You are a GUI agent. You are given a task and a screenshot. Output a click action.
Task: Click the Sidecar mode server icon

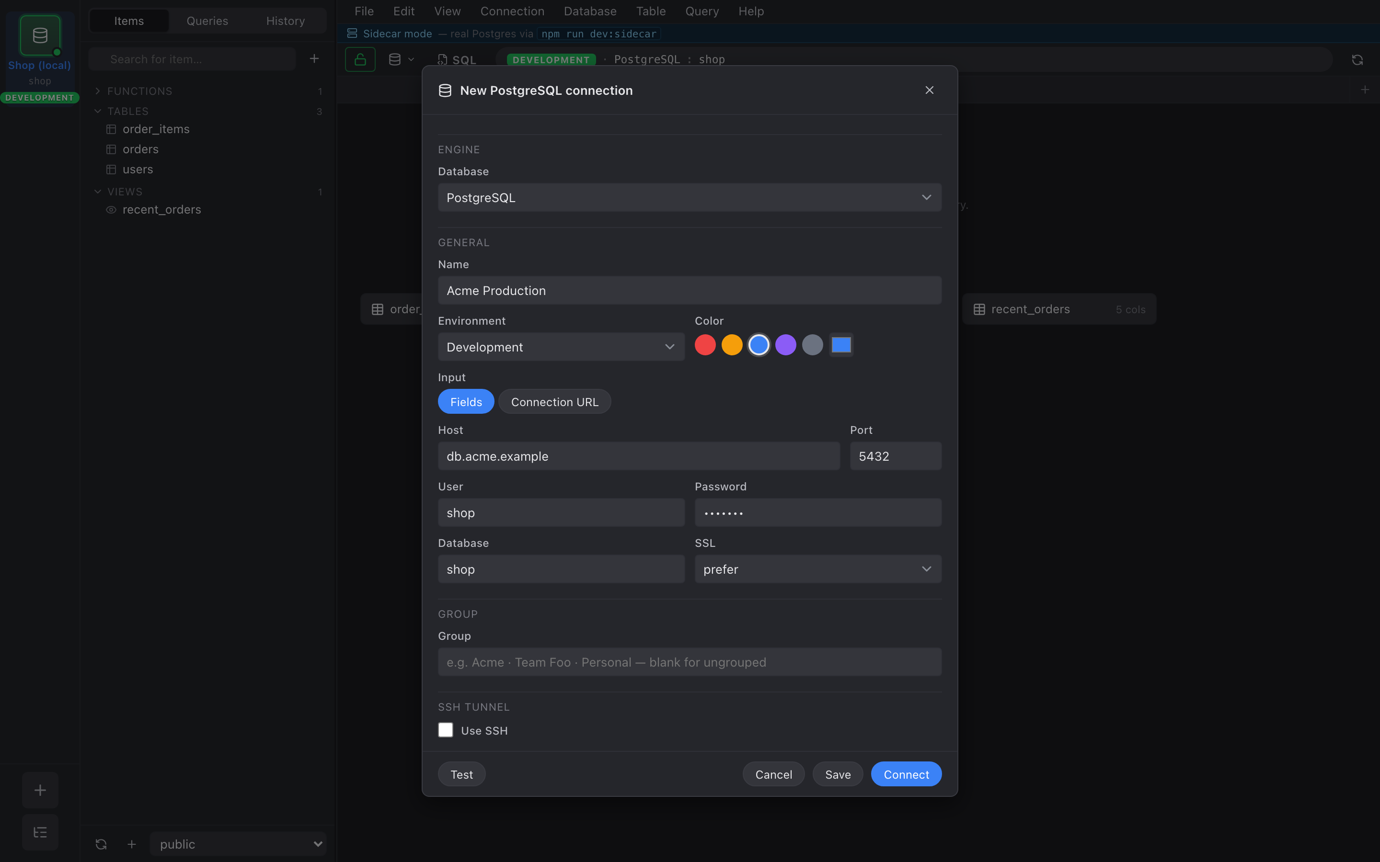point(352,34)
